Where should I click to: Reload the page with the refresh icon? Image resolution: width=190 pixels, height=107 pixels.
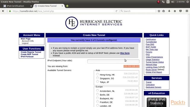coord(116,11)
